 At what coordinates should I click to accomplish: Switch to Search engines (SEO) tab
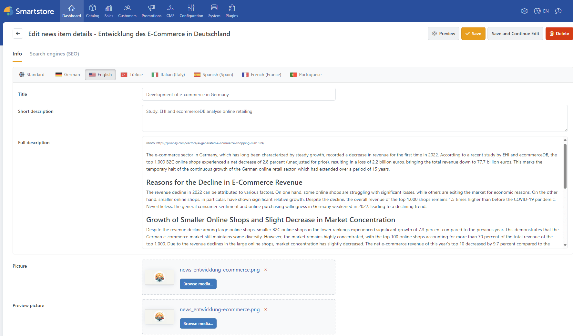(54, 54)
